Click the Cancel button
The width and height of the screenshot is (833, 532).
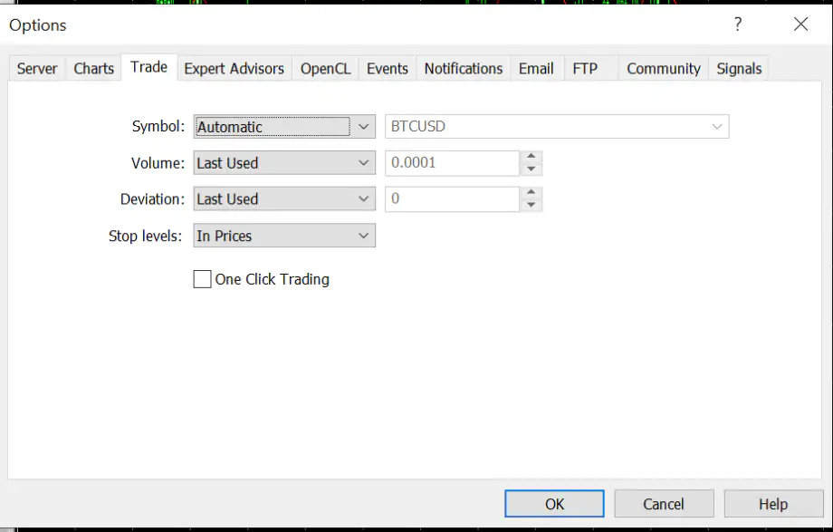(664, 504)
